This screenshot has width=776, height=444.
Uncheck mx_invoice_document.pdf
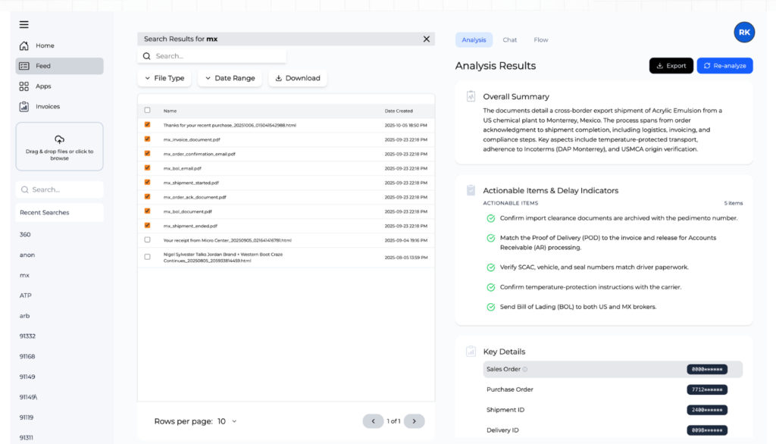click(x=147, y=139)
